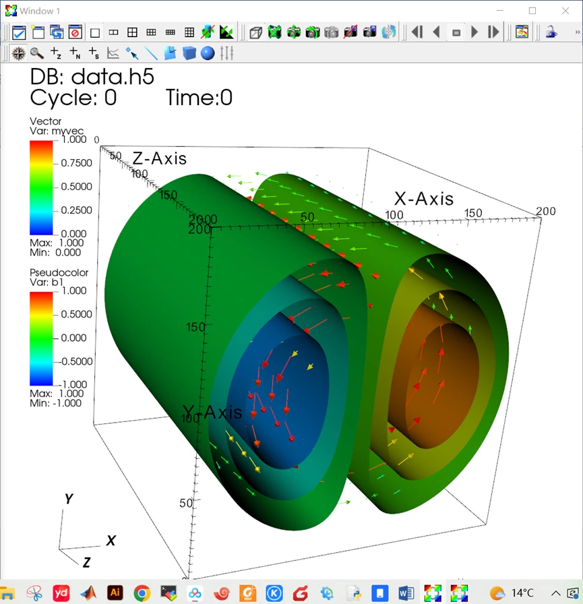This screenshot has width=583, height=604.
Task: Open Microsoft Word from the taskbar
Action: click(406, 593)
